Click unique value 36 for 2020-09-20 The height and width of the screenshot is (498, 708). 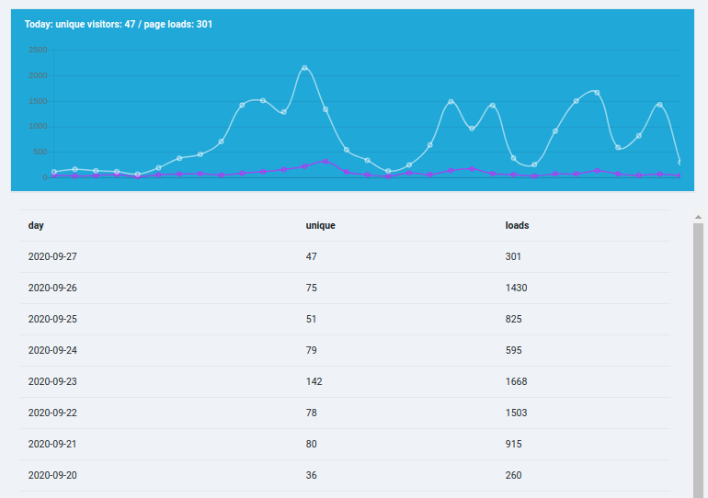pos(311,475)
